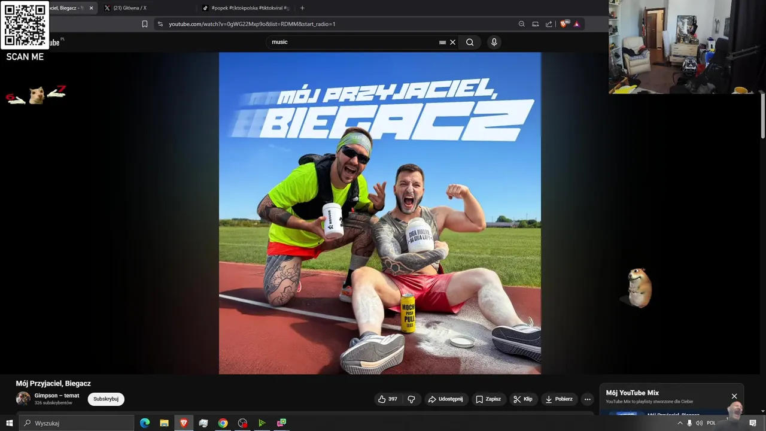Screen dimensions: 766x431
Task: Launch Google Chrome from taskbar
Action: (223, 423)
